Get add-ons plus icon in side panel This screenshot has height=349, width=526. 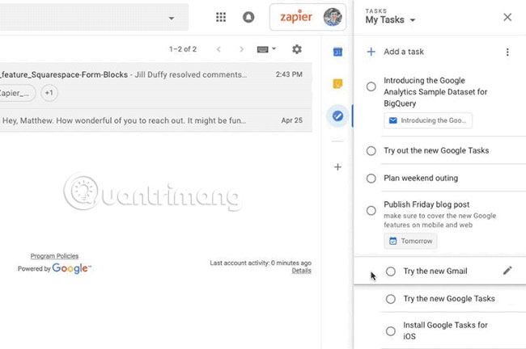337,166
